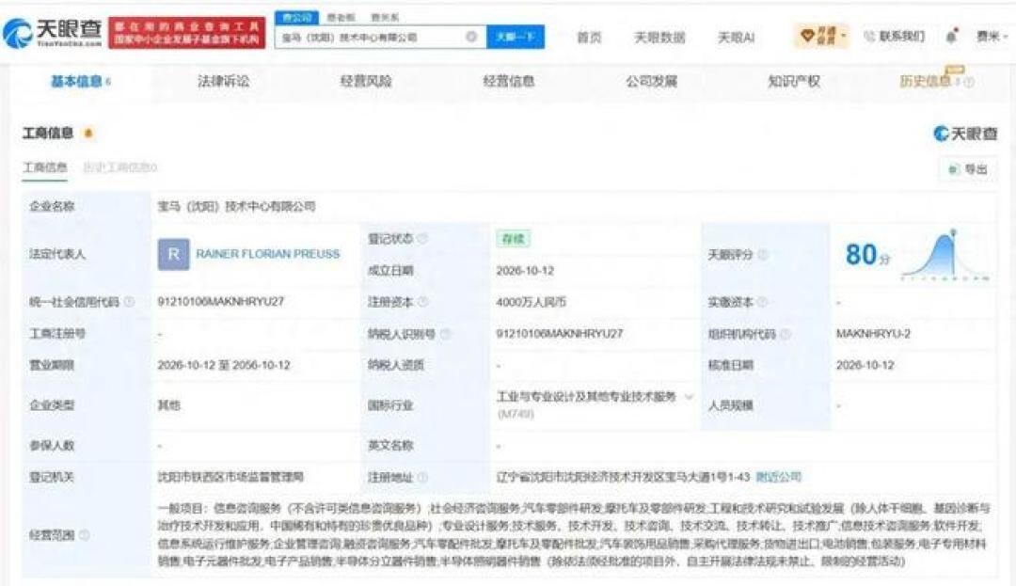
Task: Open the 联系我们 phone icon link
Action: point(895,37)
